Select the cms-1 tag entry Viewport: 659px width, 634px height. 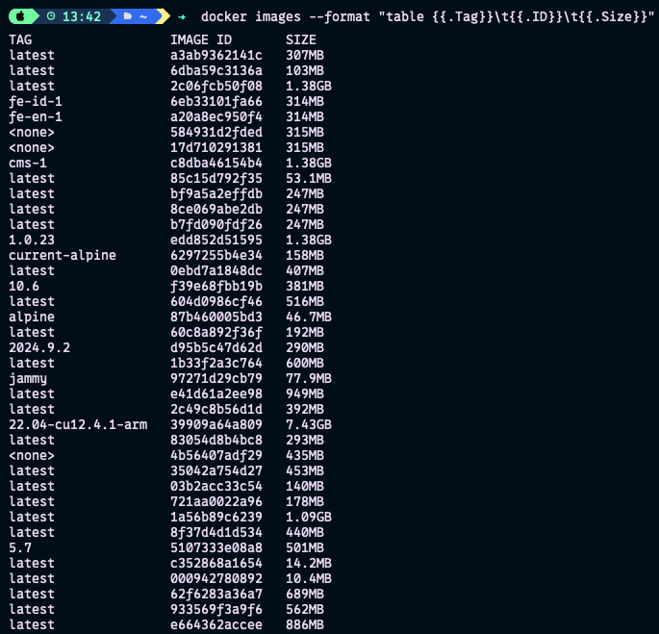(x=28, y=163)
